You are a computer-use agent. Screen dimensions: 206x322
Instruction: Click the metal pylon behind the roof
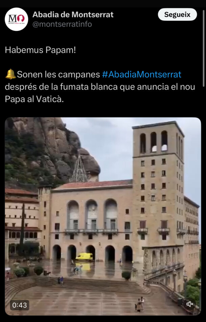click(79, 169)
